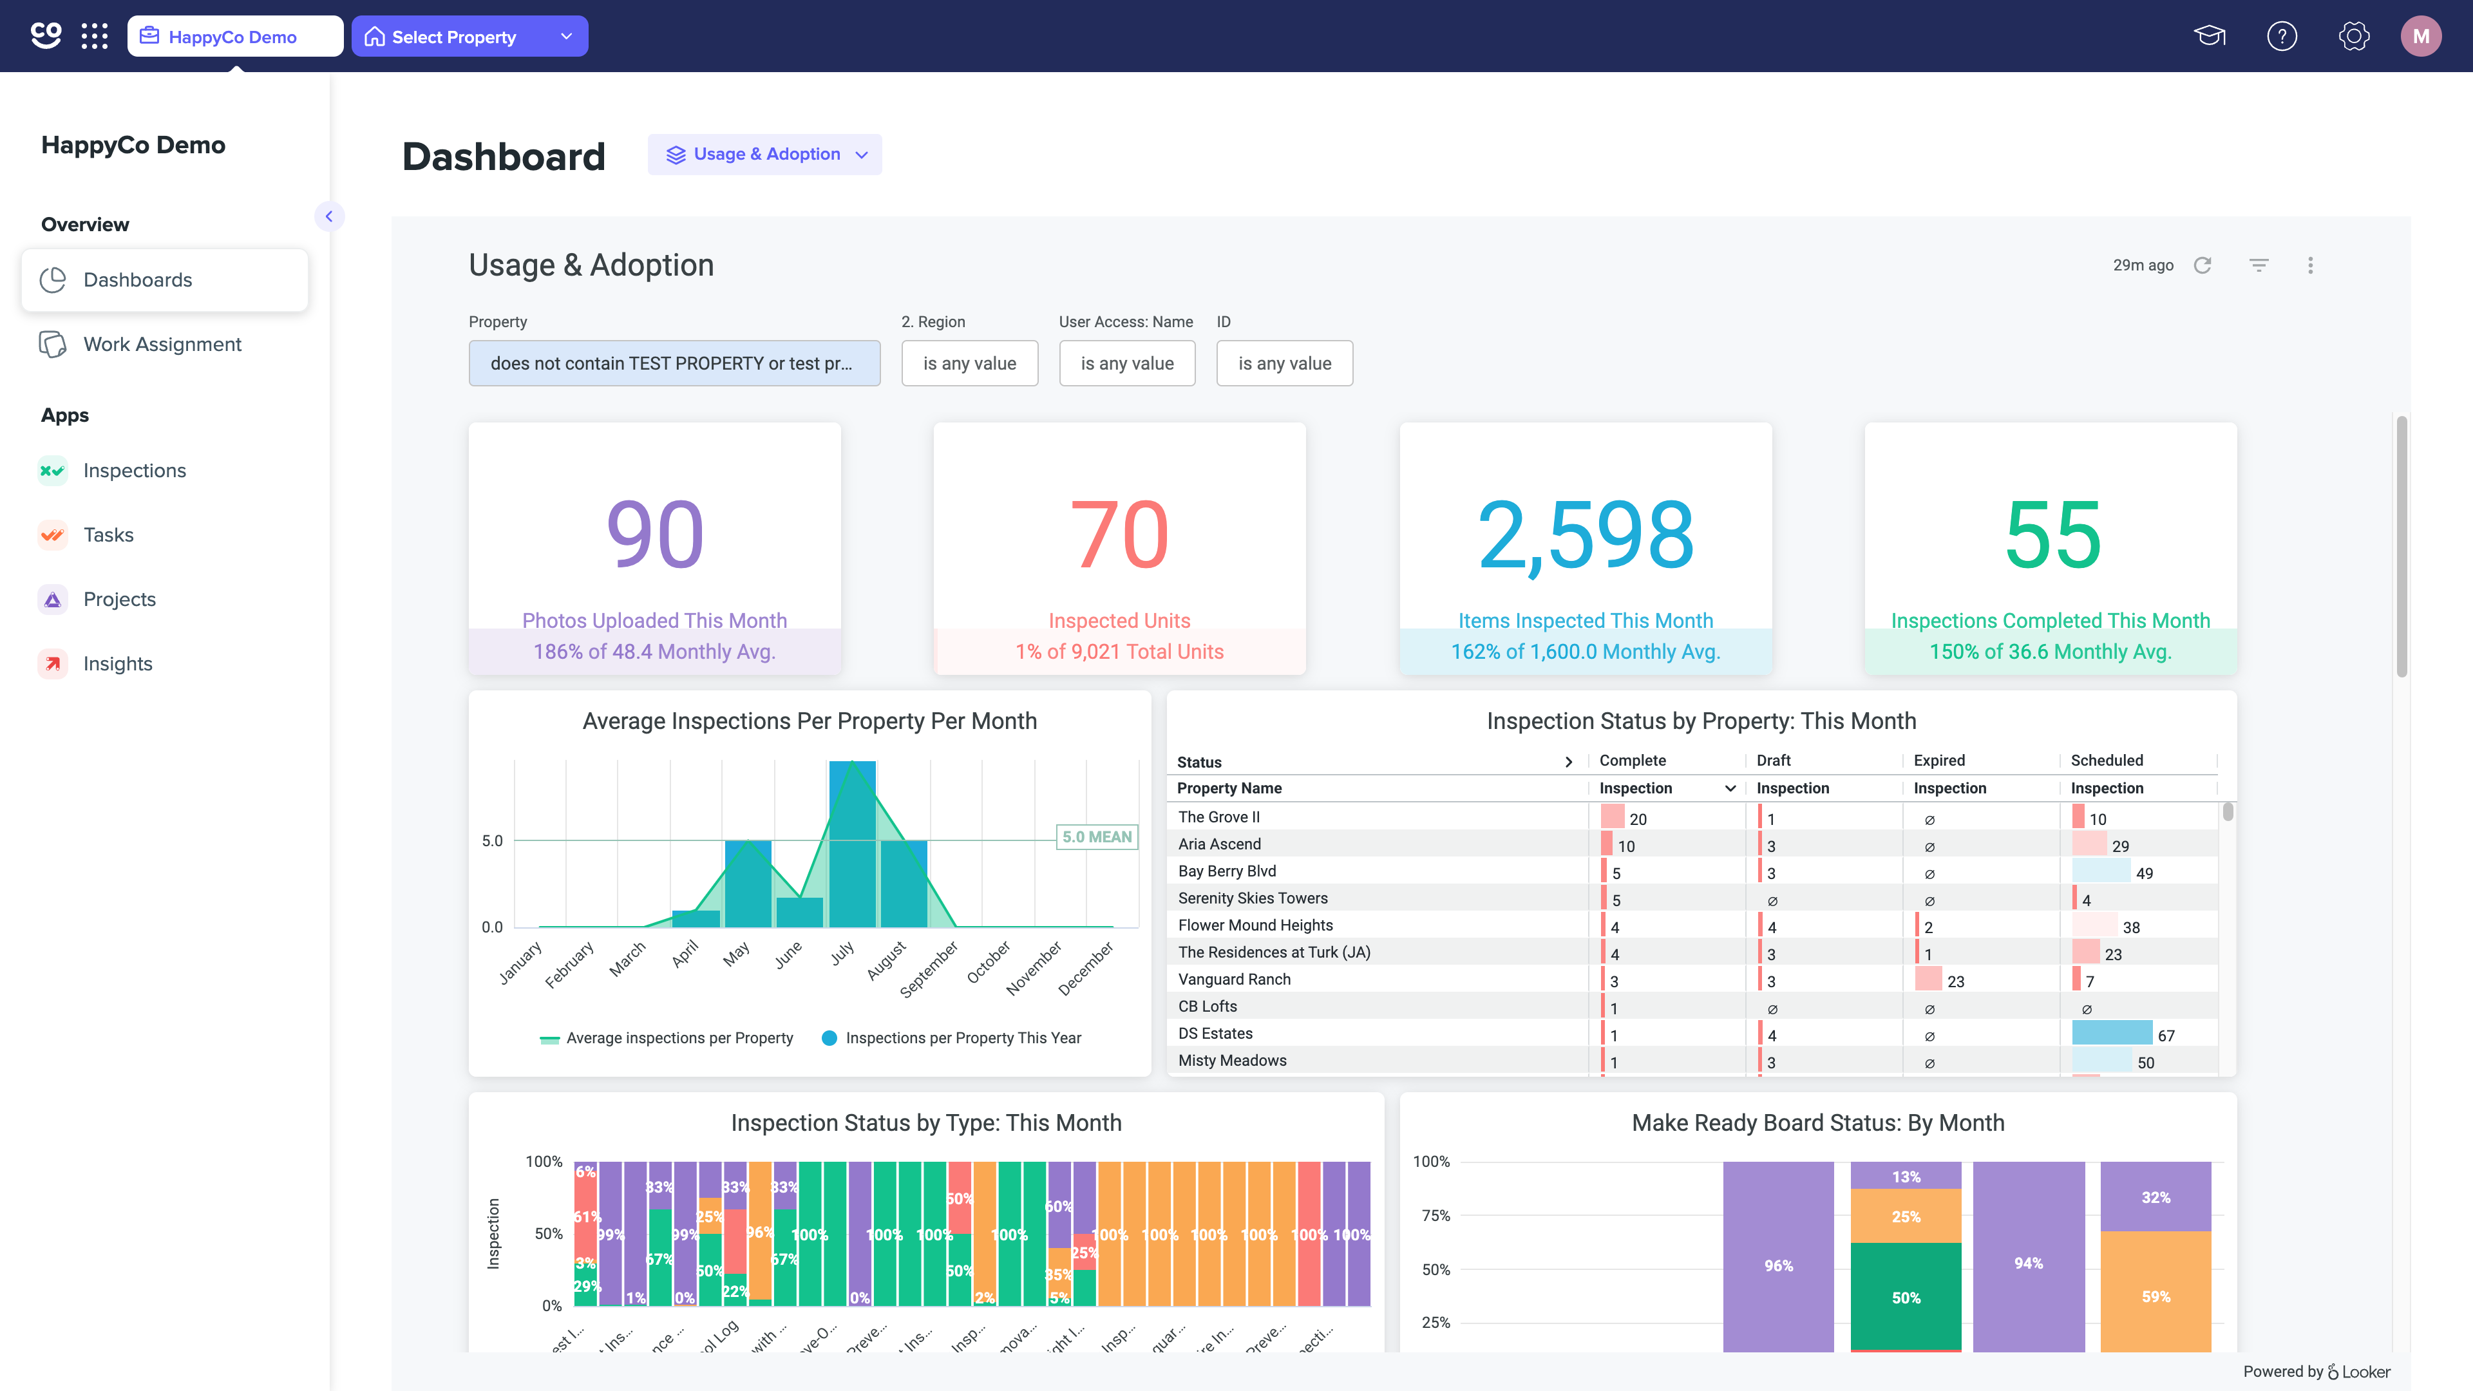2473x1391 pixels.
Task: Click the HappyCo logo icon
Action: [x=46, y=35]
